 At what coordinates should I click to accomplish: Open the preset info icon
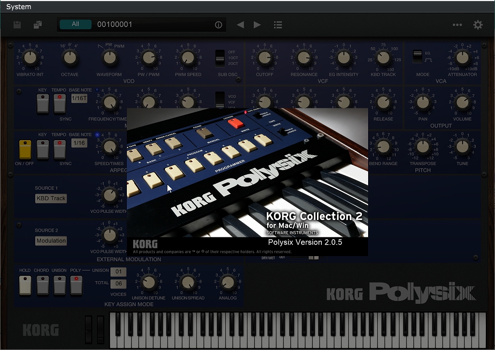pos(219,25)
